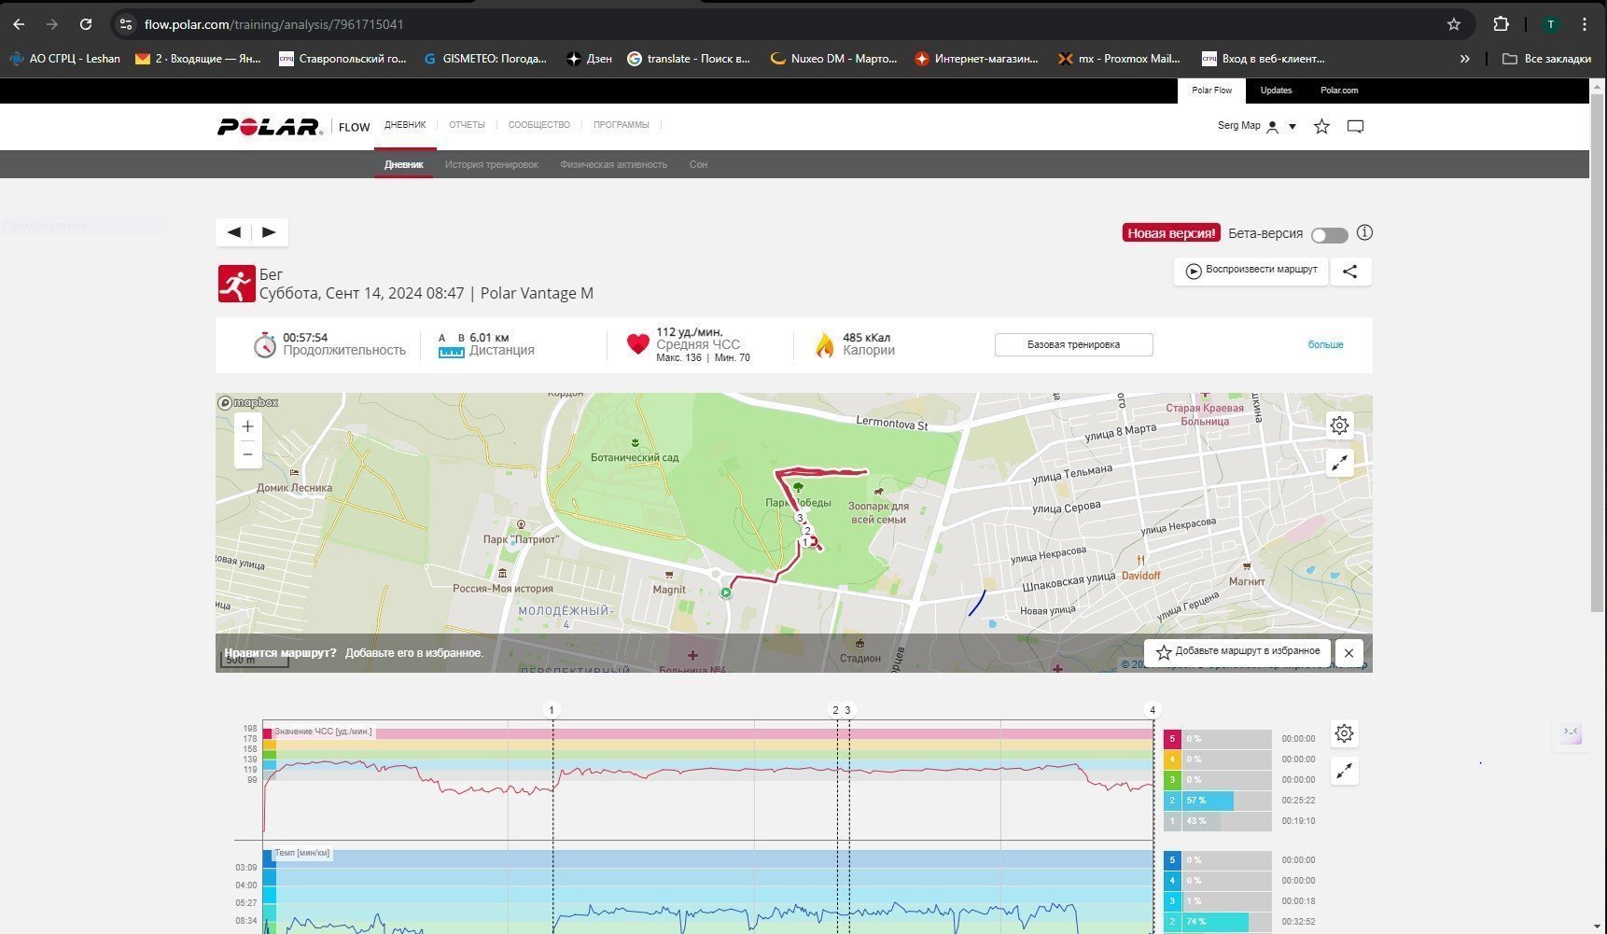
Task: Switch to the Polar Flow top tab
Action: [x=1211, y=91]
